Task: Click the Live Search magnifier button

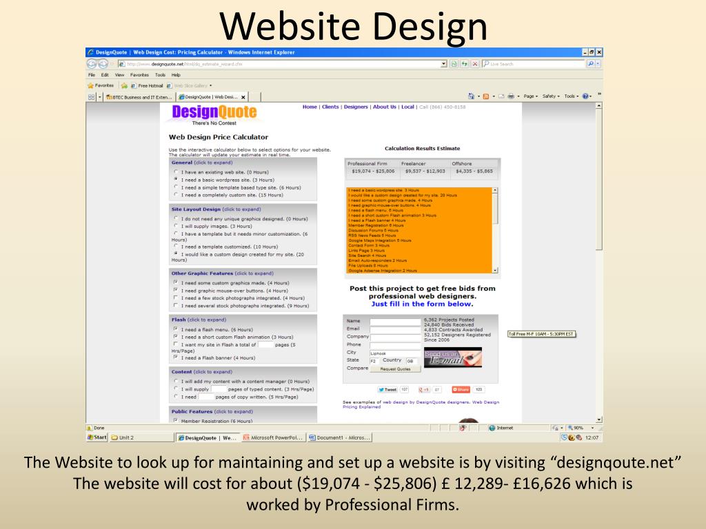Action: [591, 64]
